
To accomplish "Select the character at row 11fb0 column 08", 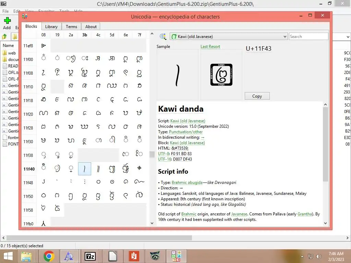I will pos(44,223).
